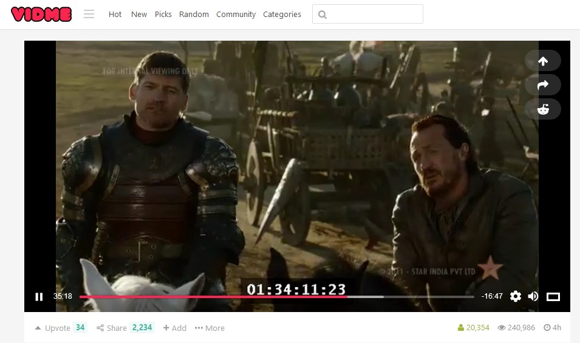580x343 pixels.
Task: Click into the search input field
Action: coord(367,14)
